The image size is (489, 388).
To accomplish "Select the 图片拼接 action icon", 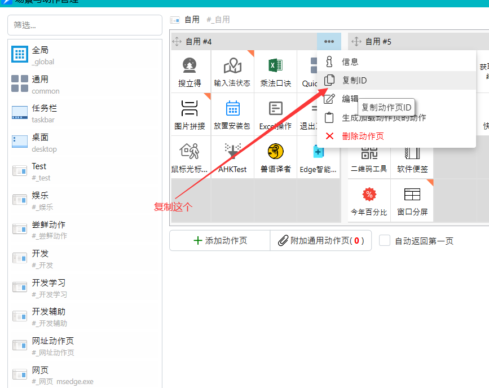I will (190, 109).
